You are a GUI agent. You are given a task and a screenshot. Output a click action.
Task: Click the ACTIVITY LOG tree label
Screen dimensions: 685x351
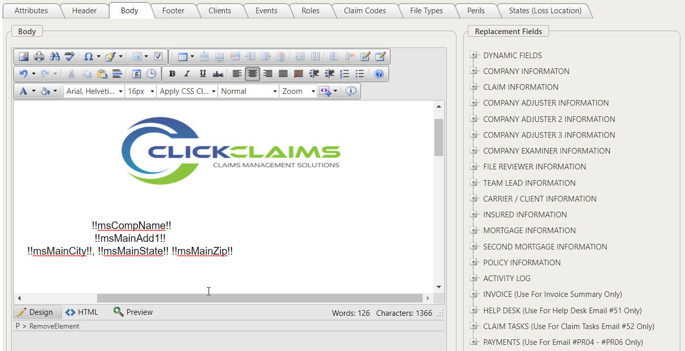coord(507,278)
